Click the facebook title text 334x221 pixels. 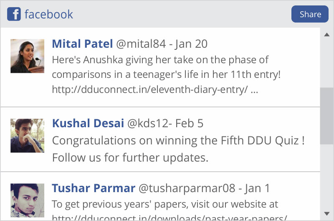[49, 14]
